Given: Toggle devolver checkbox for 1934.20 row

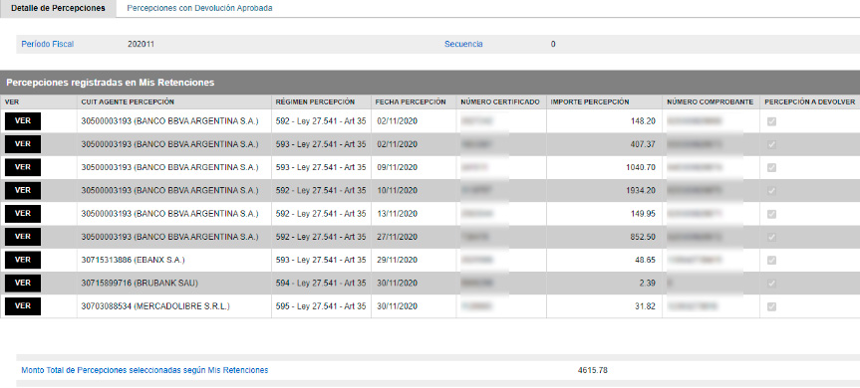Looking at the screenshot, I should pyautogui.click(x=771, y=191).
